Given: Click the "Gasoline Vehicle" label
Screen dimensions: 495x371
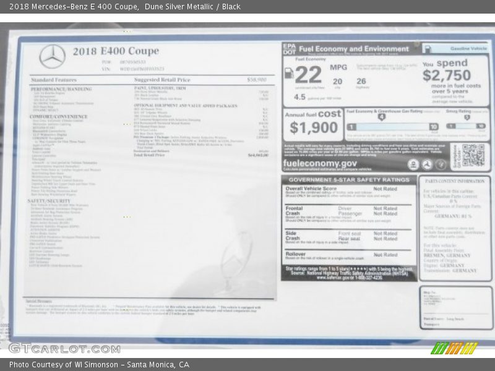Looking at the screenshot, I should click(x=469, y=49).
